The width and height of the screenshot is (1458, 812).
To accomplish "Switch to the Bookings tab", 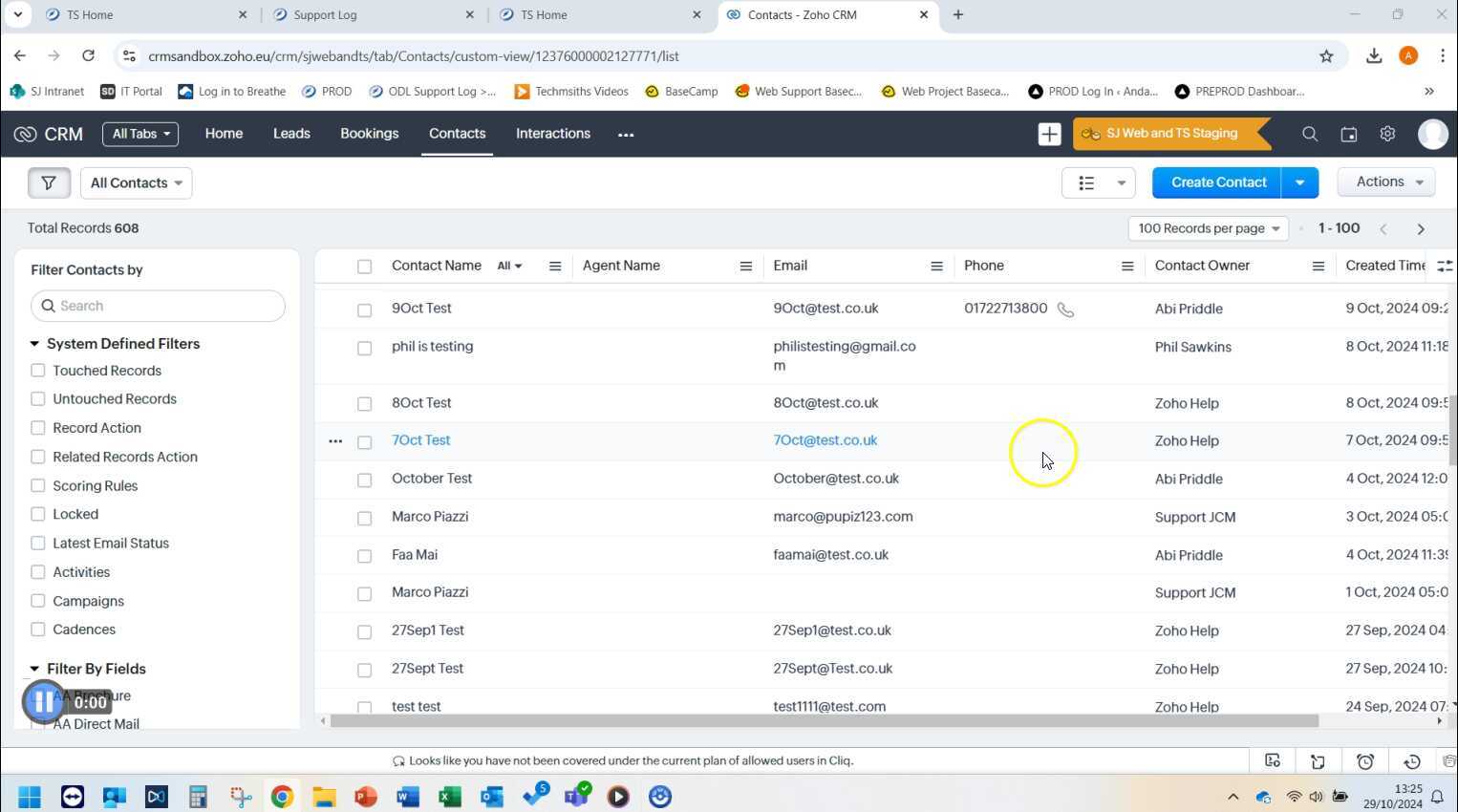I will coord(369,134).
